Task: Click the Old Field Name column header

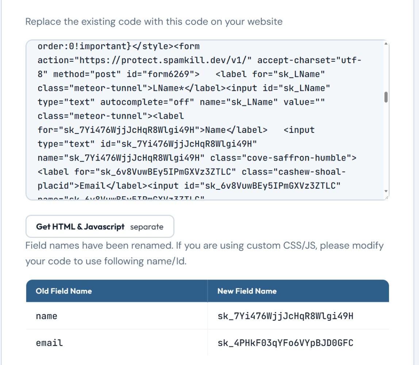Action: click(117, 291)
